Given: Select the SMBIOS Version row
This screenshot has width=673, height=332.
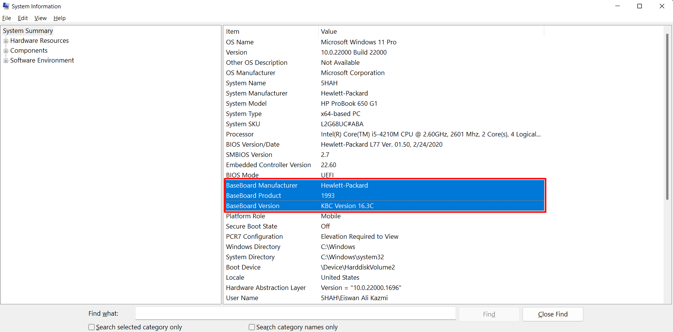Looking at the screenshot, I should tap(384, 155).
